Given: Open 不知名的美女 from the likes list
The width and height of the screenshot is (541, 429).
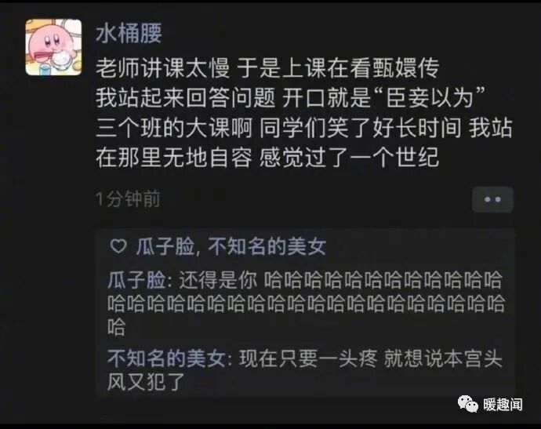Looking at the screenshot, I should pos(267,247).
